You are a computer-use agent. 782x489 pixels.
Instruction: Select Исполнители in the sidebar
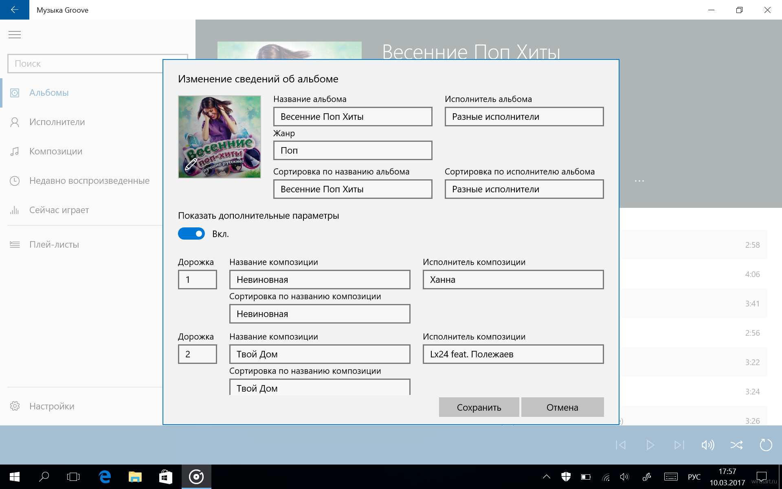coord(57,122)
